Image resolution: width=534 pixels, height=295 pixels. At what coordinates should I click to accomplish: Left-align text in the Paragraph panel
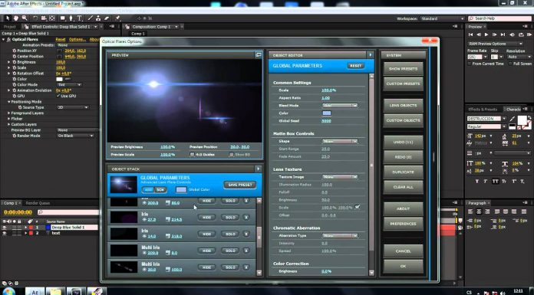[x=470, y=211]
